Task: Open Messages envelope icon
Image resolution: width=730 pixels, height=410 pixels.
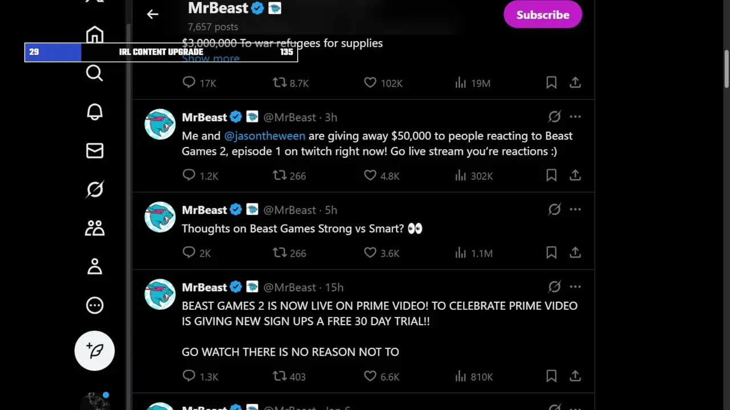Action: pyautogui.click(x=95, y=151)
